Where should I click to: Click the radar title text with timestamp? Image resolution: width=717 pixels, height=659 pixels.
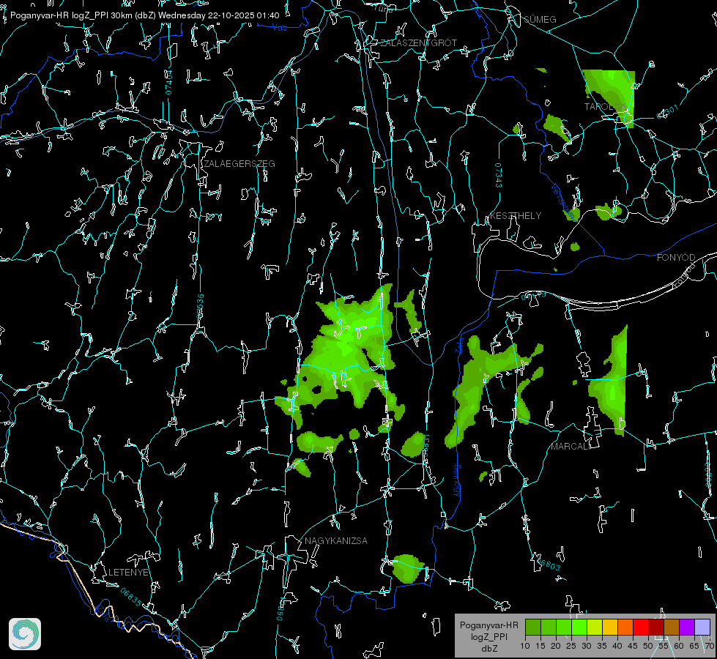tap(144, 15)
